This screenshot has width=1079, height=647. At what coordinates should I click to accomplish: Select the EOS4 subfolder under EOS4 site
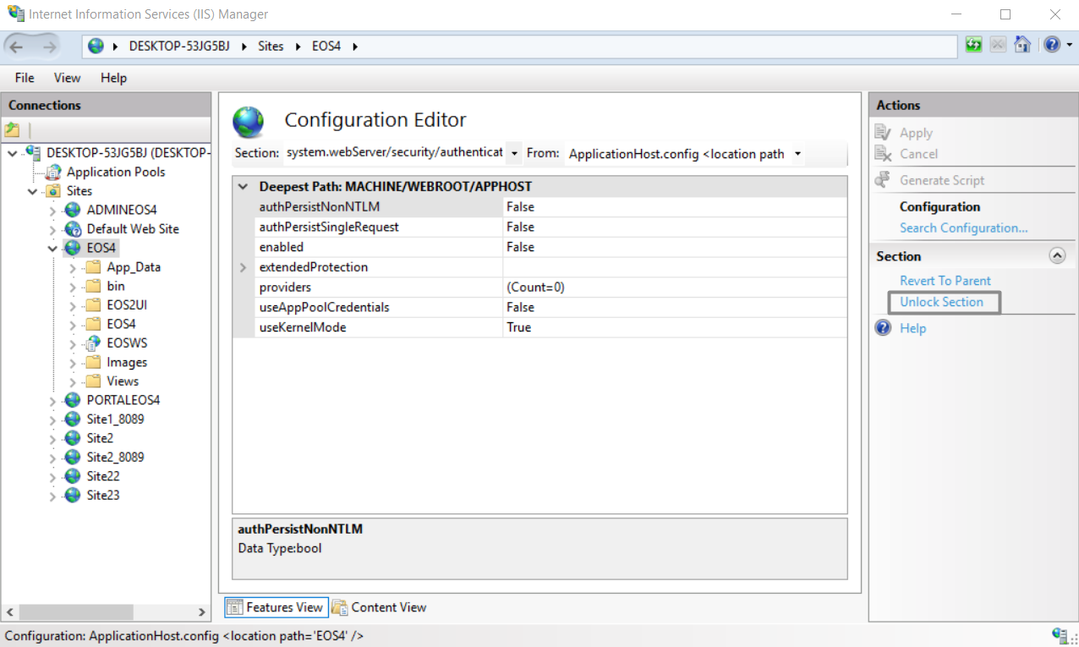pos(121,324)
